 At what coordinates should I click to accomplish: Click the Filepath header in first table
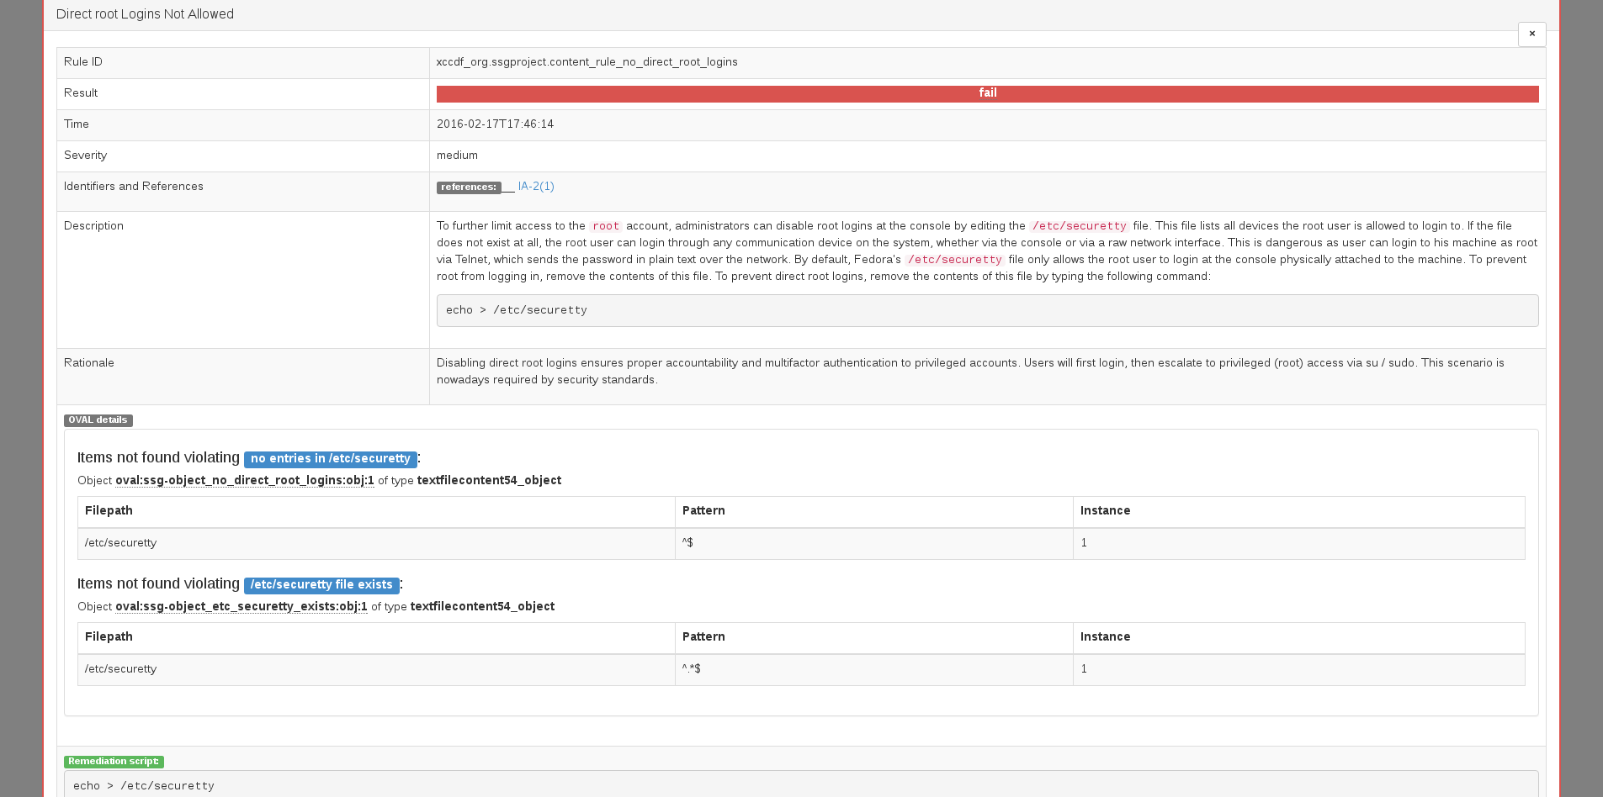pos(109,511)
